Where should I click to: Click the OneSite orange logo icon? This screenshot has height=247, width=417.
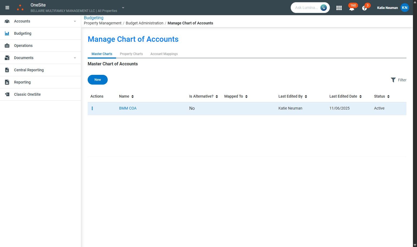(20, 8)
